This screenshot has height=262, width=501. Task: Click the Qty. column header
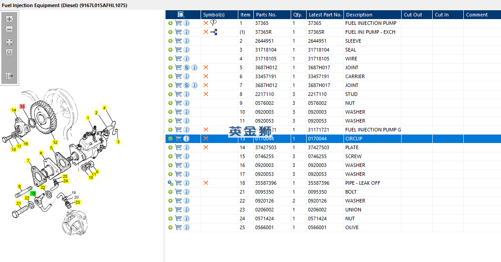[297, 15]
